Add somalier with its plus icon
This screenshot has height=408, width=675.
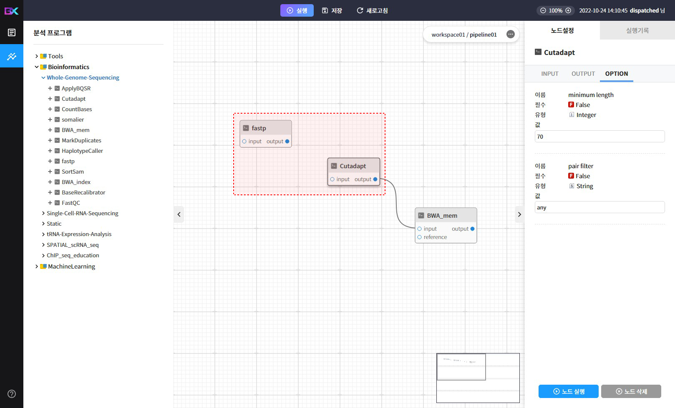click(x=50, y=119)
